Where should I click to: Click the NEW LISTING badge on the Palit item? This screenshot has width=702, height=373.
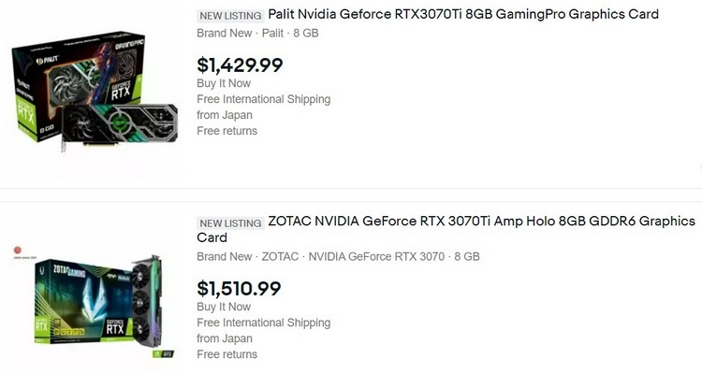tap(230, 16)
